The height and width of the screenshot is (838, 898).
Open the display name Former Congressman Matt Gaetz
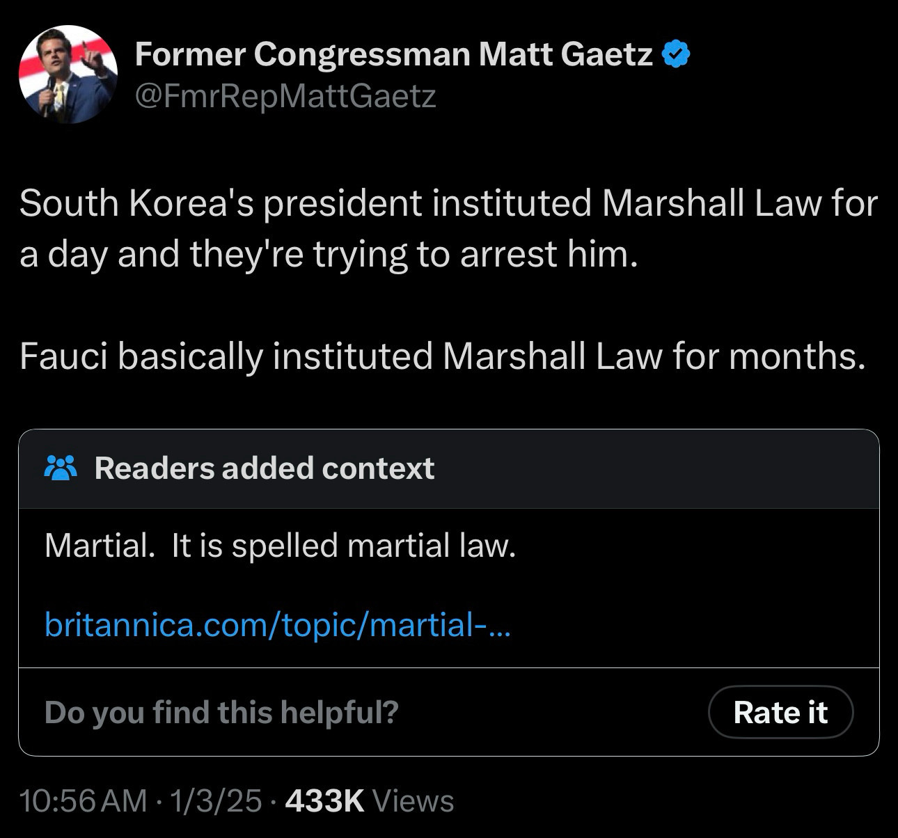tap(393, 54)
